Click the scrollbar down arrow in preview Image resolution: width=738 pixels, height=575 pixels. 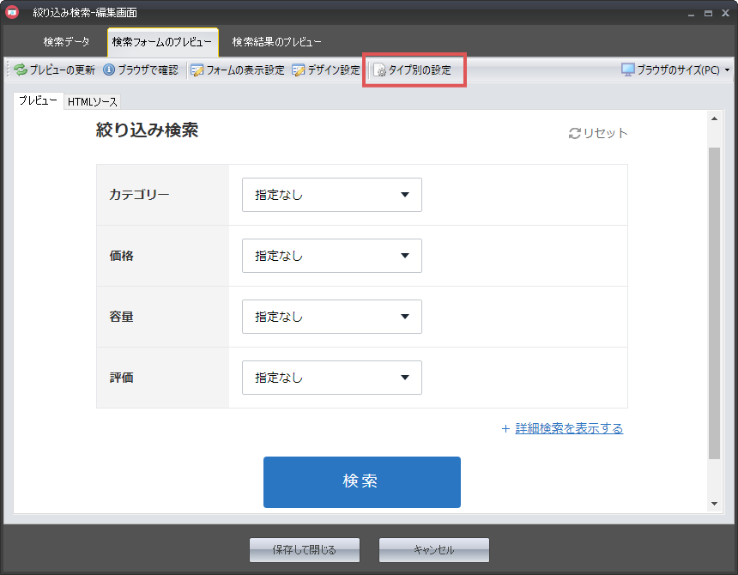click(714, 504)
